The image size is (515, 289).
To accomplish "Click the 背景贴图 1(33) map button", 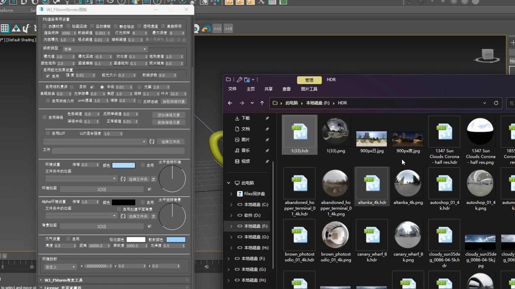I will pyautogui.click(x=102, y=226).
